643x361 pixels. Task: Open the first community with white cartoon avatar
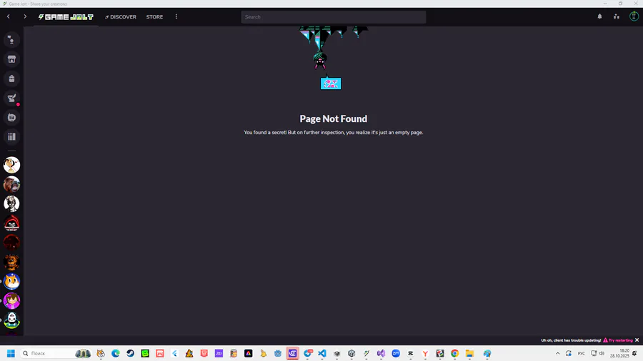click(x=11, y=165)
